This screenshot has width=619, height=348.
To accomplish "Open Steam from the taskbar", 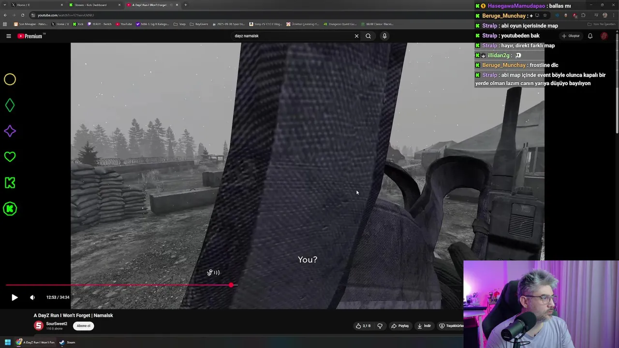I will click(67, 342).
